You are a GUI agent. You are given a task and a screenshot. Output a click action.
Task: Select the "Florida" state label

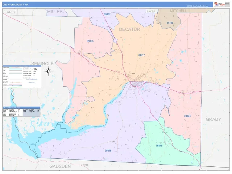[x=85, y=165]
